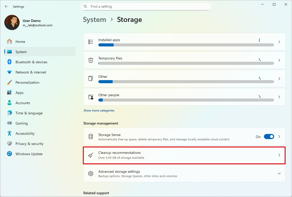Screen dimensions: 292x197
Task: Click the Installed apps list icon
Action: [91, 42]
